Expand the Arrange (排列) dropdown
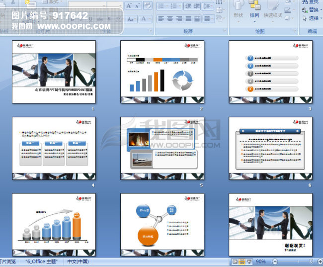The width and height of the screenshot is (323, 267). [x=254, y=10]
